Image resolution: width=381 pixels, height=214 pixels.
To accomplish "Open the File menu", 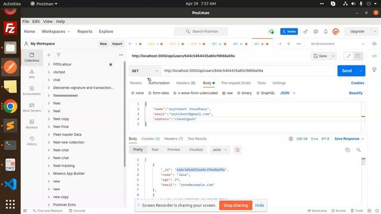I will coord(26,21).
